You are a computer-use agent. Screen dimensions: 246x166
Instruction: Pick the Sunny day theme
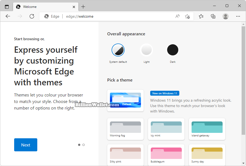pos(207,155)
